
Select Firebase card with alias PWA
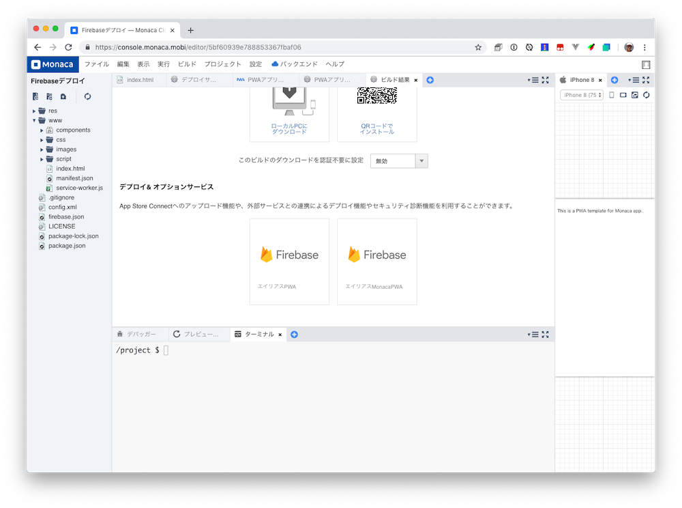[x=289, y=262]
